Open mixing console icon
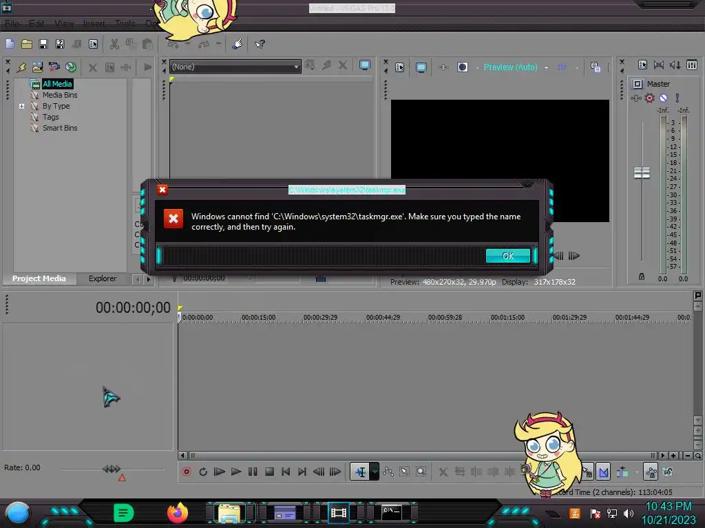The height and width of the screenshot is (528, 705). click(x=692, y=65)
